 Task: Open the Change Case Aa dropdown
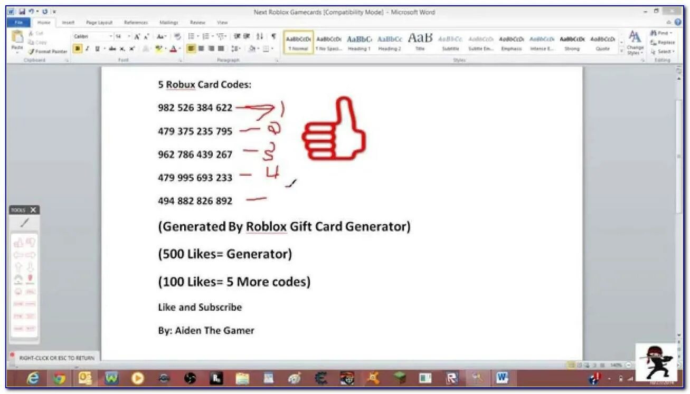click(x=162, y=36)
